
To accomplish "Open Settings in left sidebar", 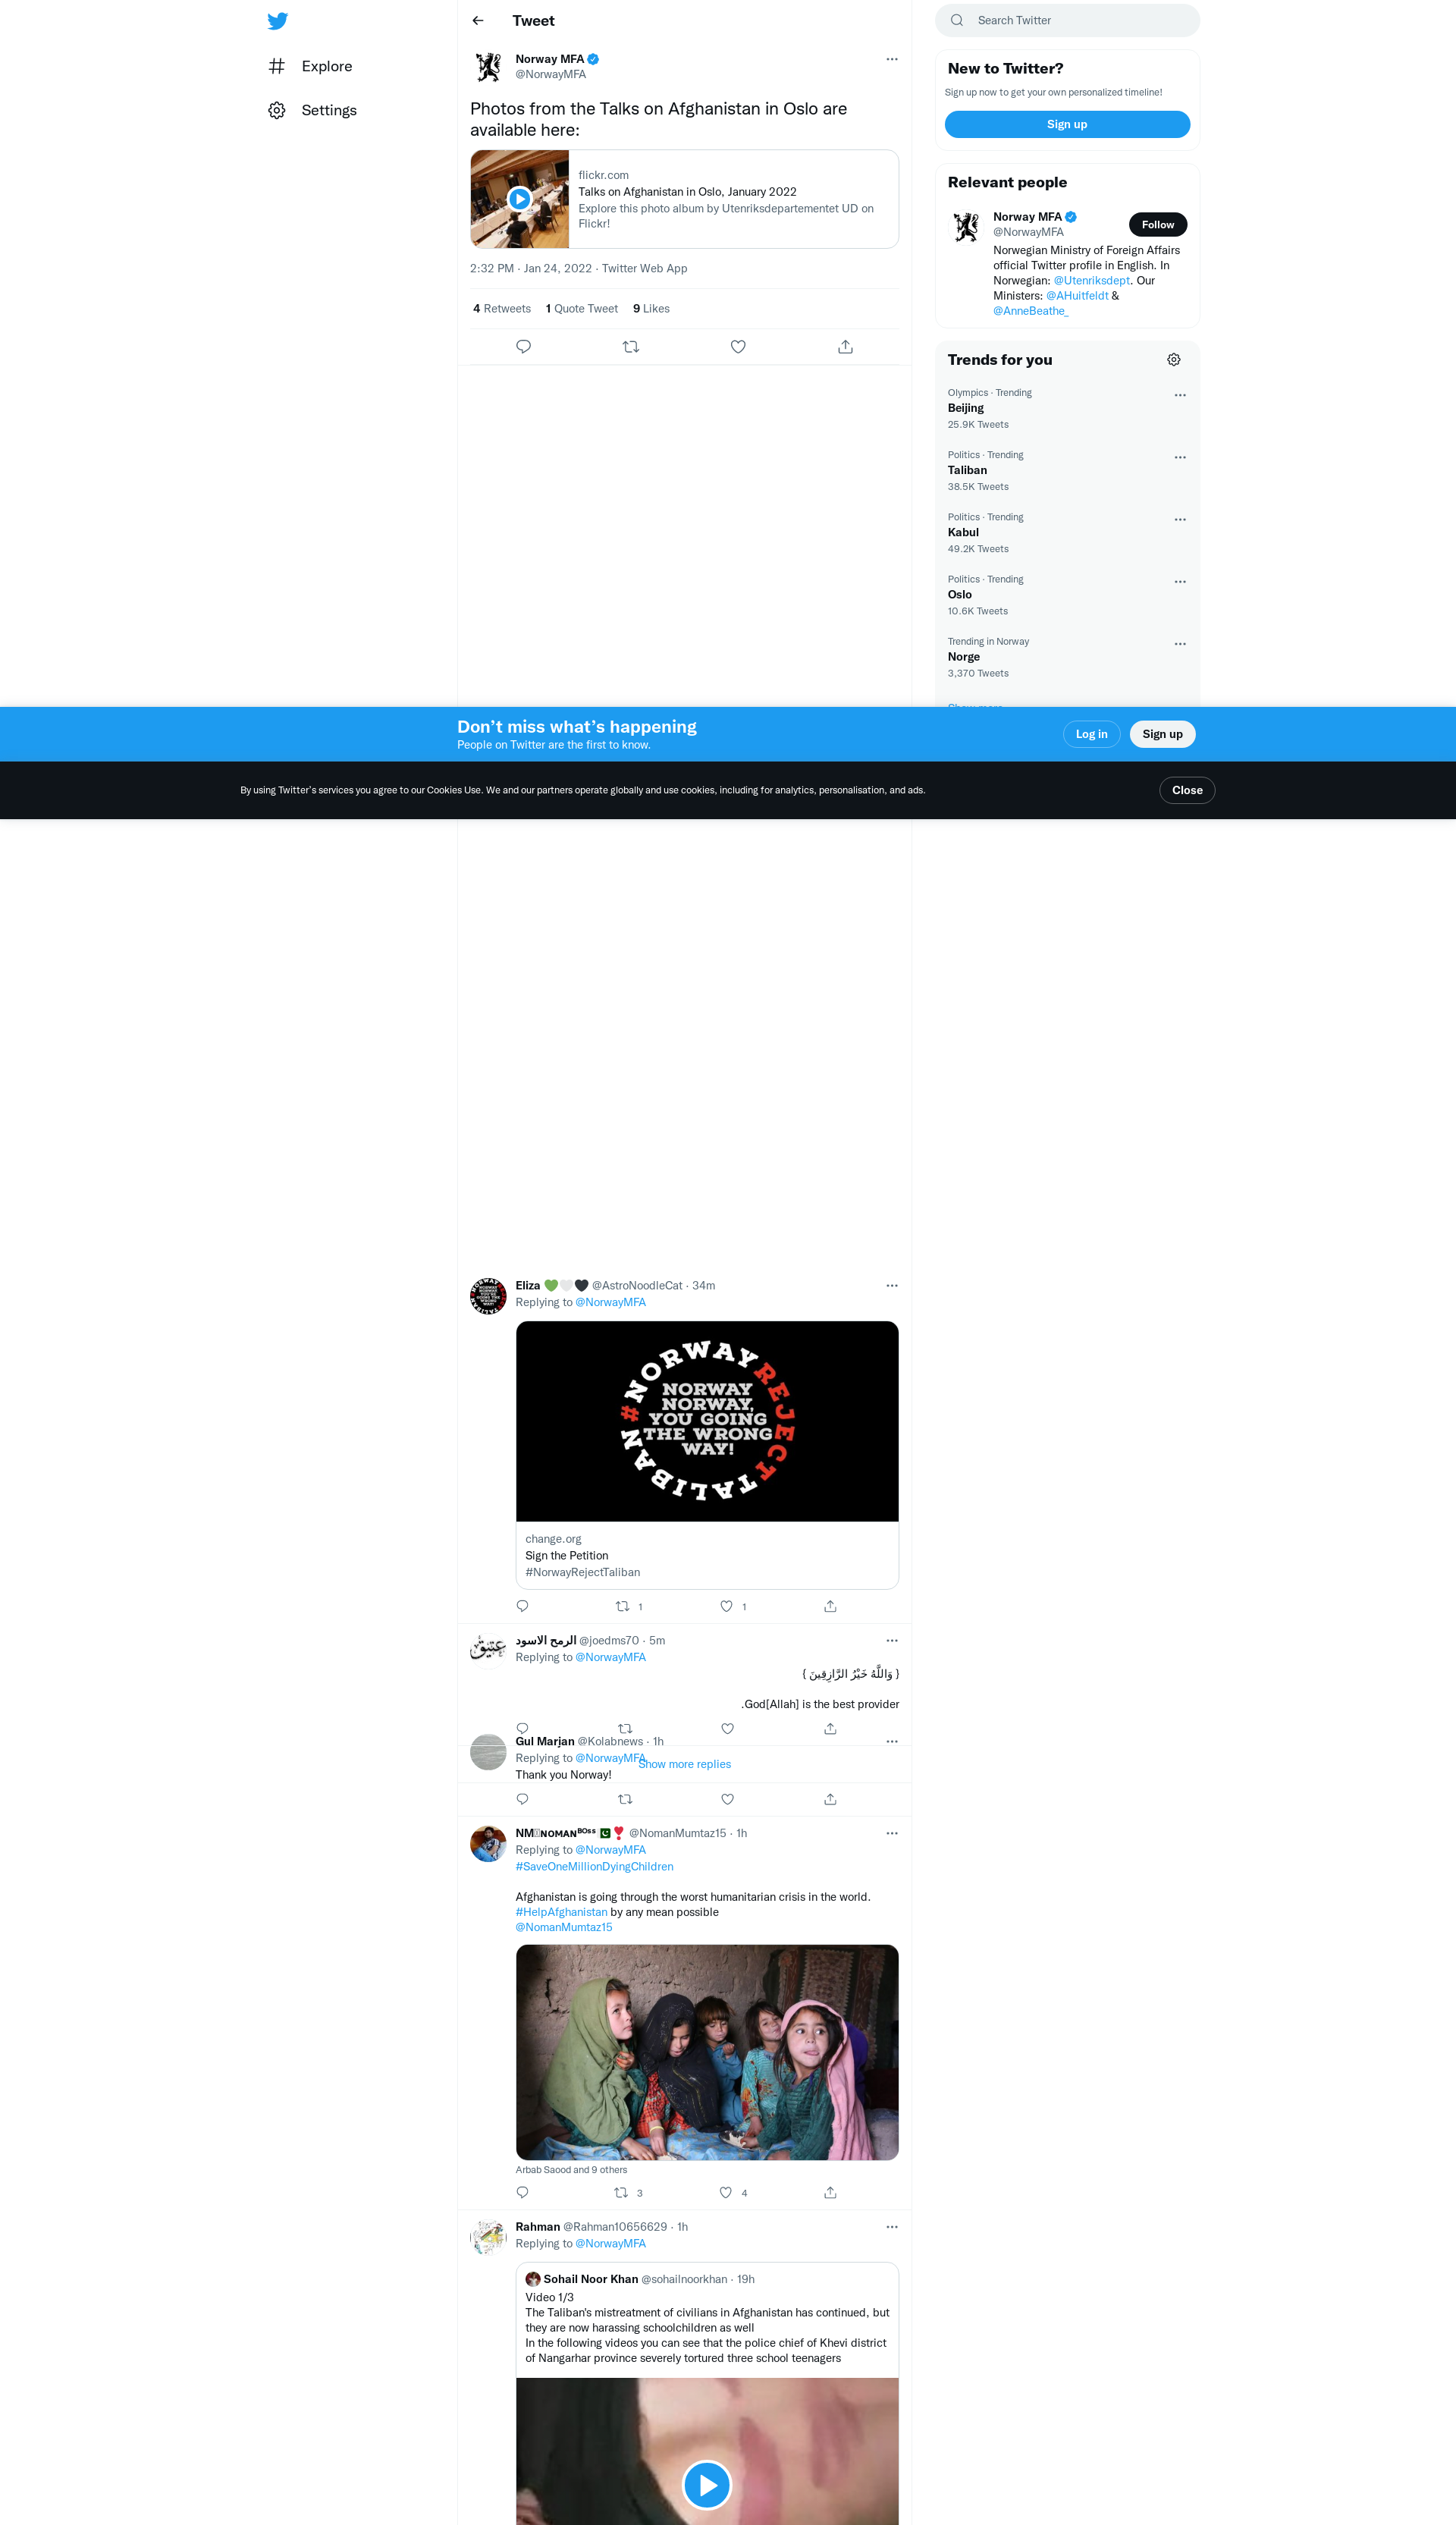I will click(x=328, y=110).
